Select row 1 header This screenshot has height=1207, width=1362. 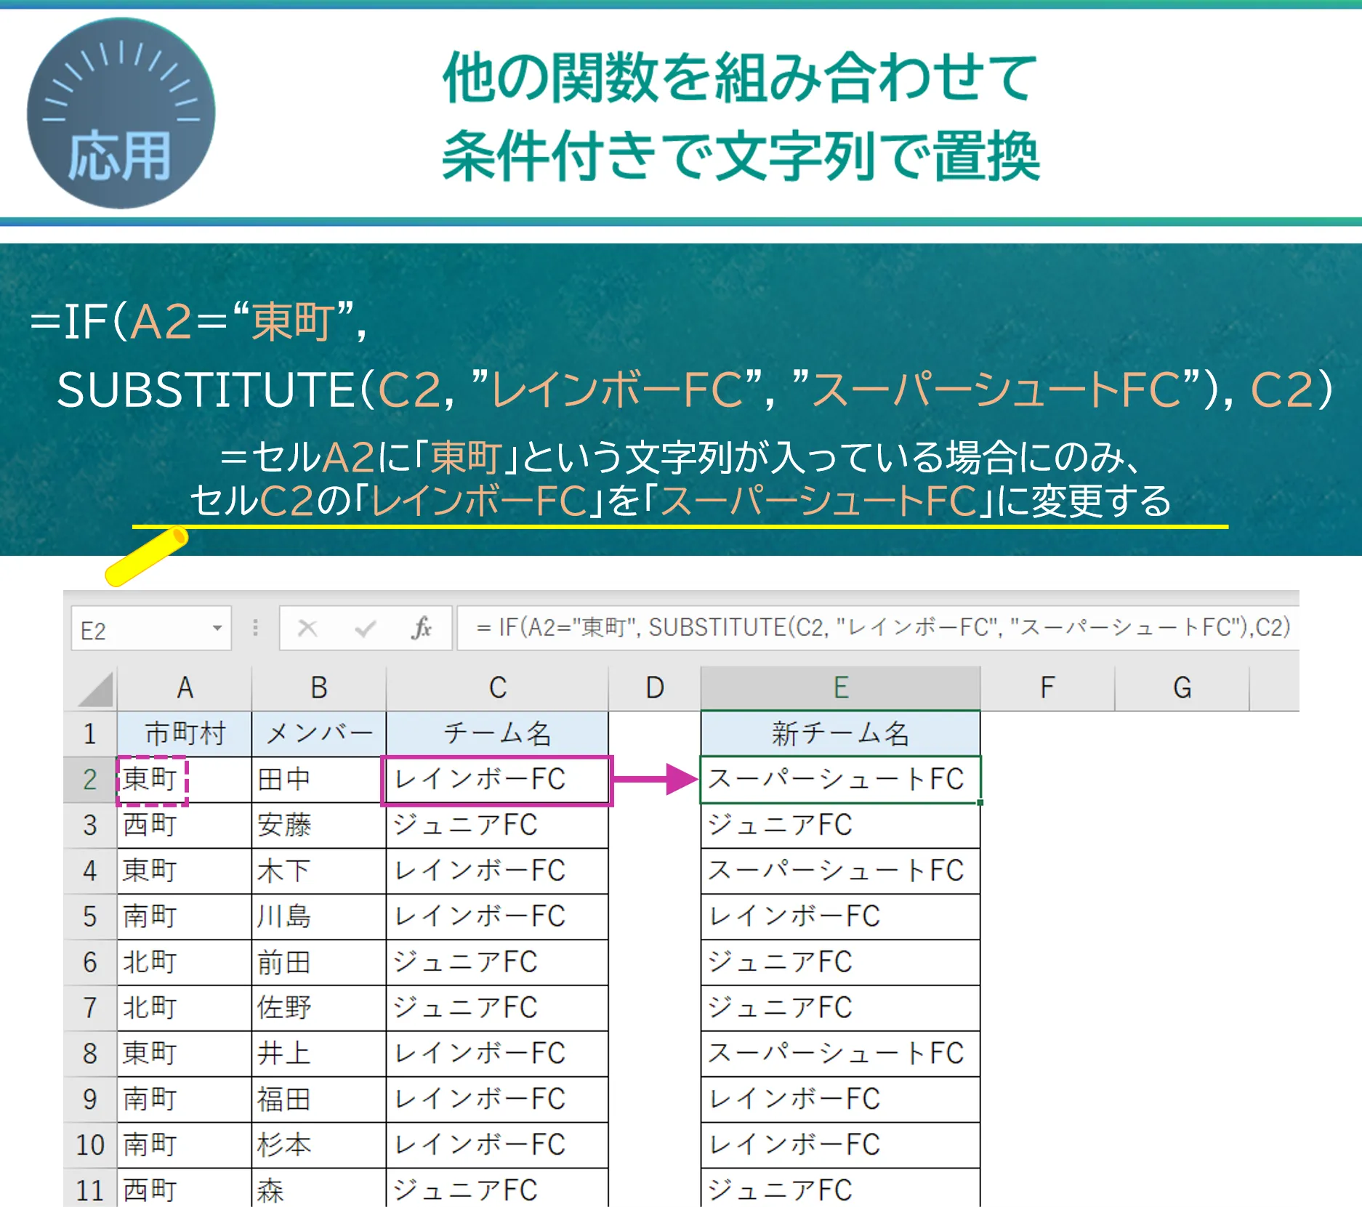90,734
